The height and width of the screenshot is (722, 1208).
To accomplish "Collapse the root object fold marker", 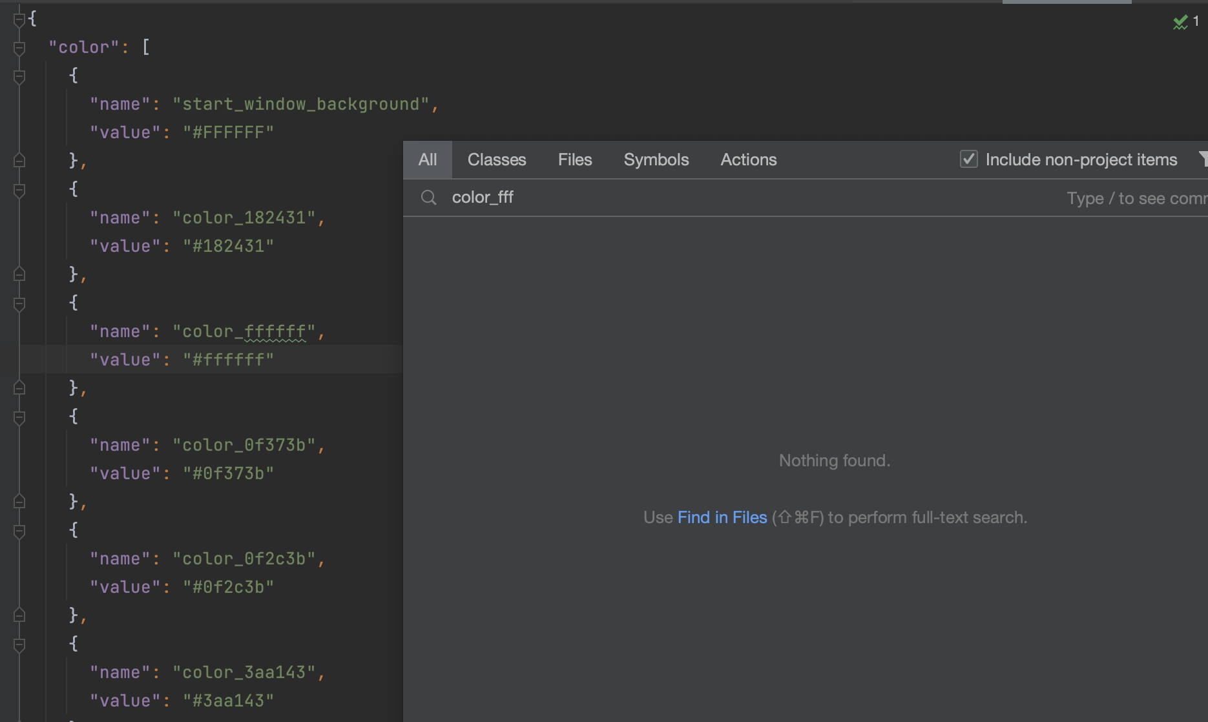I will point(19,19).
